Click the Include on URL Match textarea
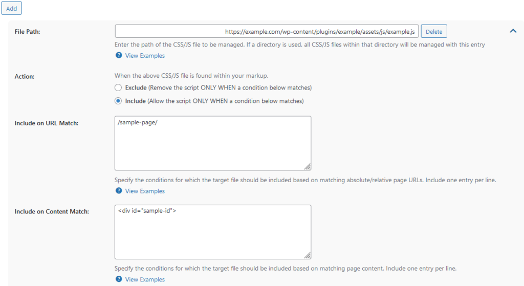Screen dimensions: 524x286 point(212,148)
